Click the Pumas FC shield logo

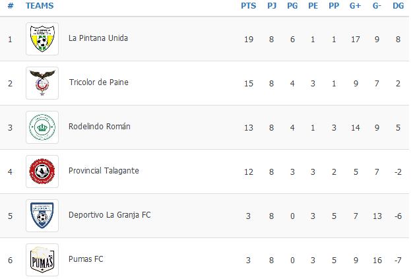click(42, 260)
